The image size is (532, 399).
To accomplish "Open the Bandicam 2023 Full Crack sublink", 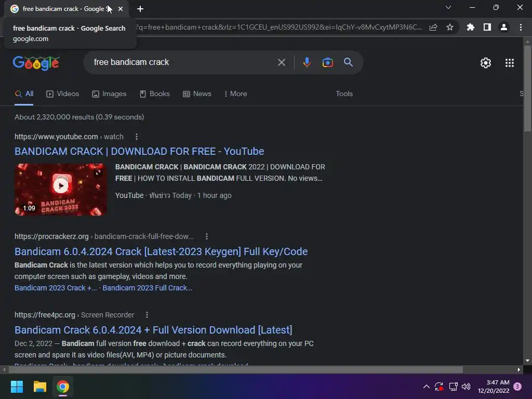I will pos(147,288).
